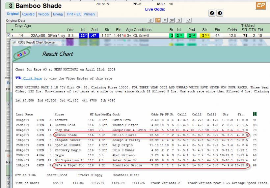270x188 pixels.
Task: Select the horse name Don'tquestion It
Action: coord(69,160)
